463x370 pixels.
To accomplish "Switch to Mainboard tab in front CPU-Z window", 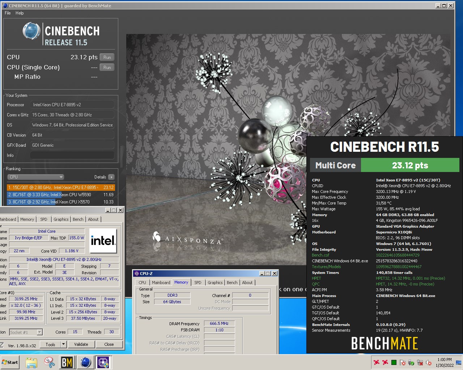I will pos(161,283).
